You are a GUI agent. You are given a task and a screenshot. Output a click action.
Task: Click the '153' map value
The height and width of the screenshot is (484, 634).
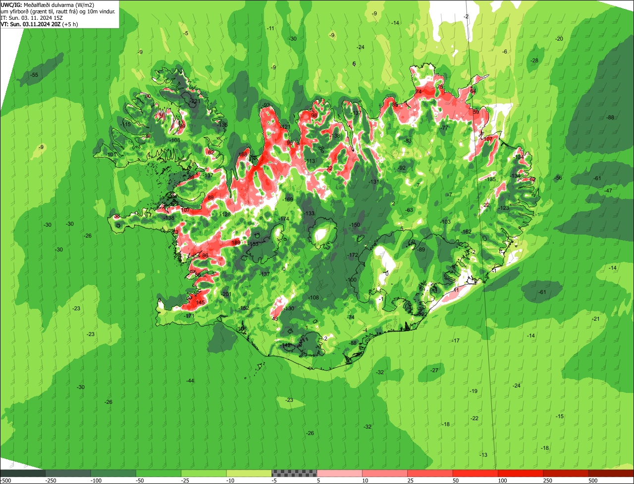tap(254, 244)
